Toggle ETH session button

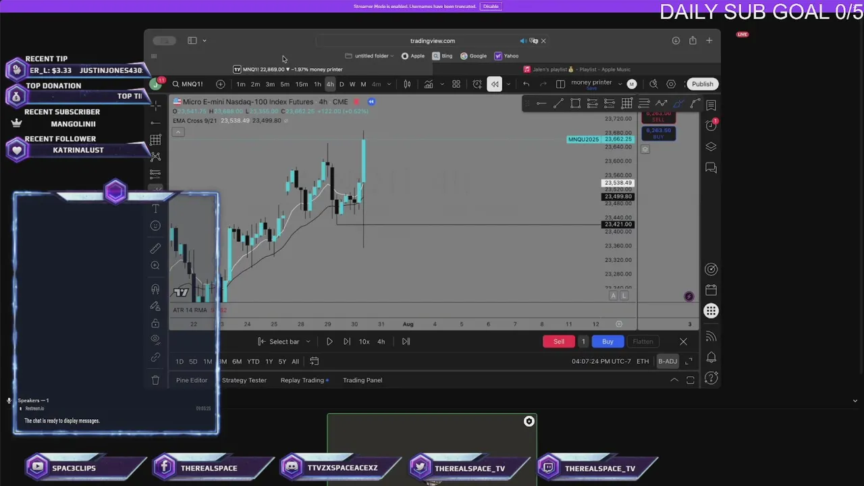click(x=643, y=362)
